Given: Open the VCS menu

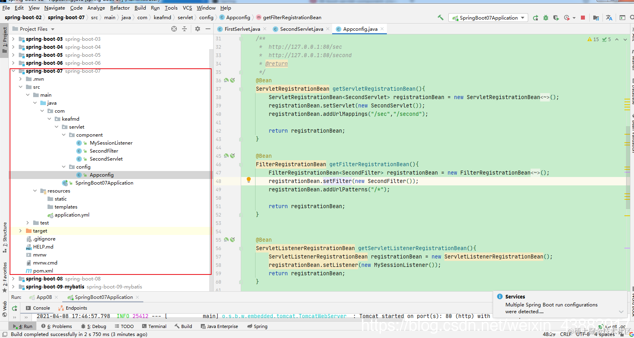Looking at the screenshot, I should point(187,8).
